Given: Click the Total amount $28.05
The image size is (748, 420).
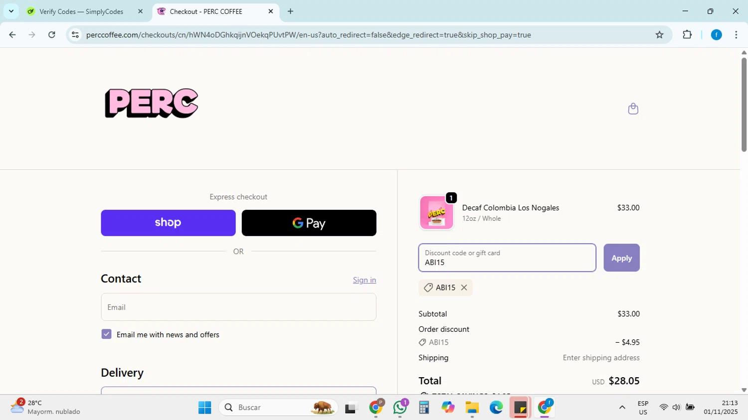Looking at the screenshot, I should point(624,381).
